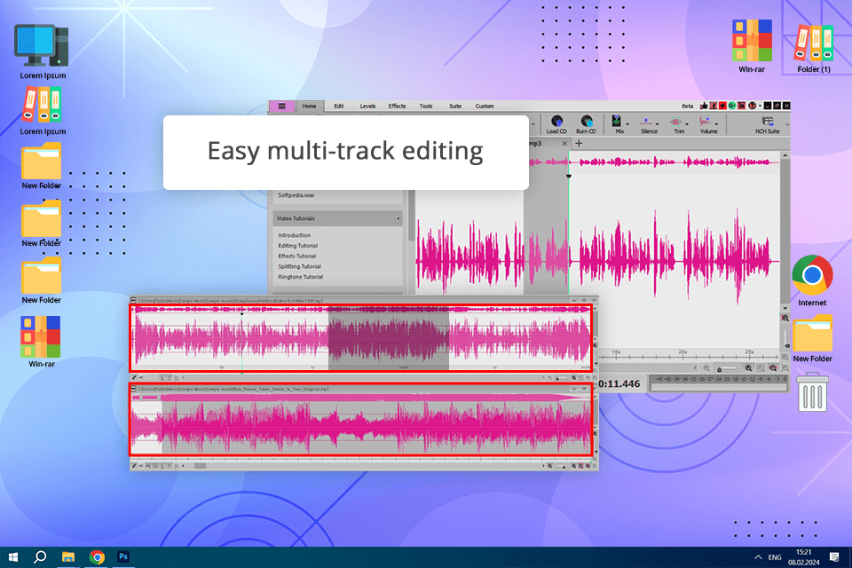
Task: Click the Windows Start button
Action: tap(13, 557)
